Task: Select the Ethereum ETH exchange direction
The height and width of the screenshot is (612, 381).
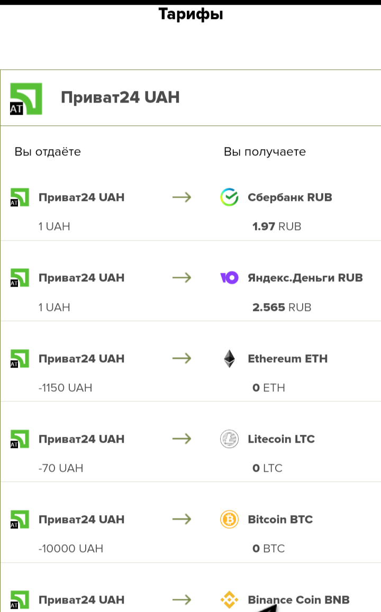Action: point(287,359)
